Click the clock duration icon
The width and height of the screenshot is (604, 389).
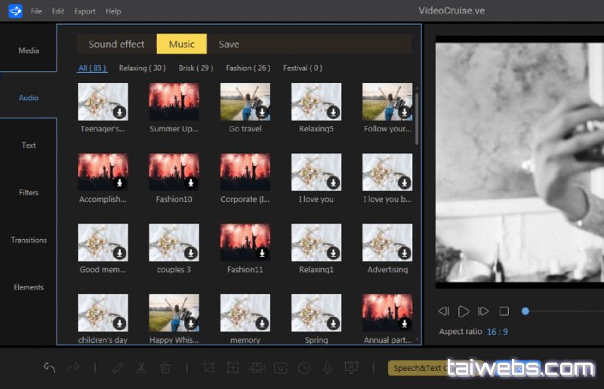(304, 368)
